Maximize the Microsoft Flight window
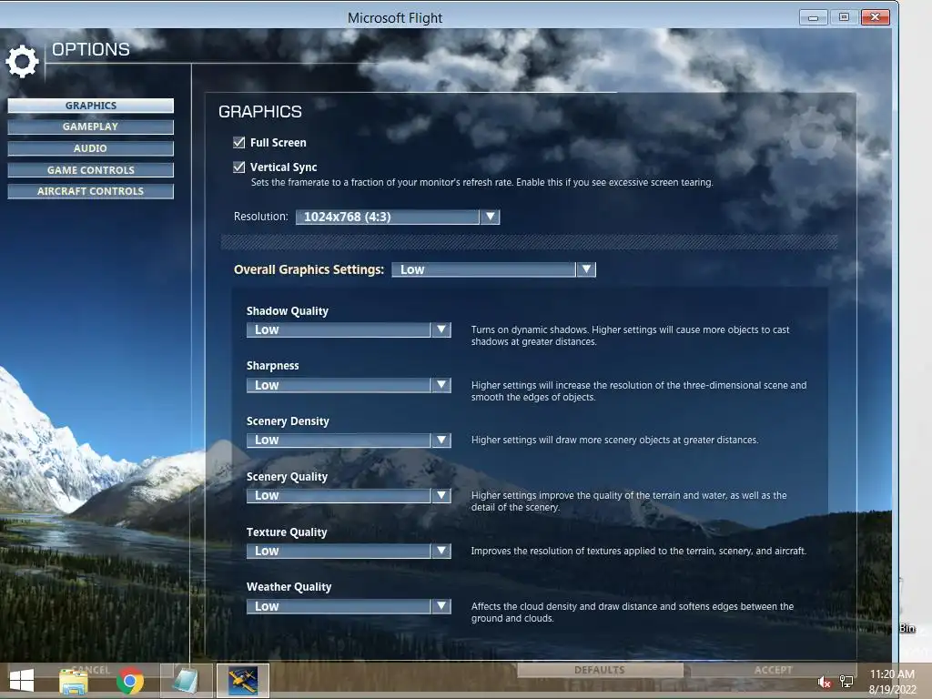The width and height of the screenshot is (932, 699). (x=844, y=17)
